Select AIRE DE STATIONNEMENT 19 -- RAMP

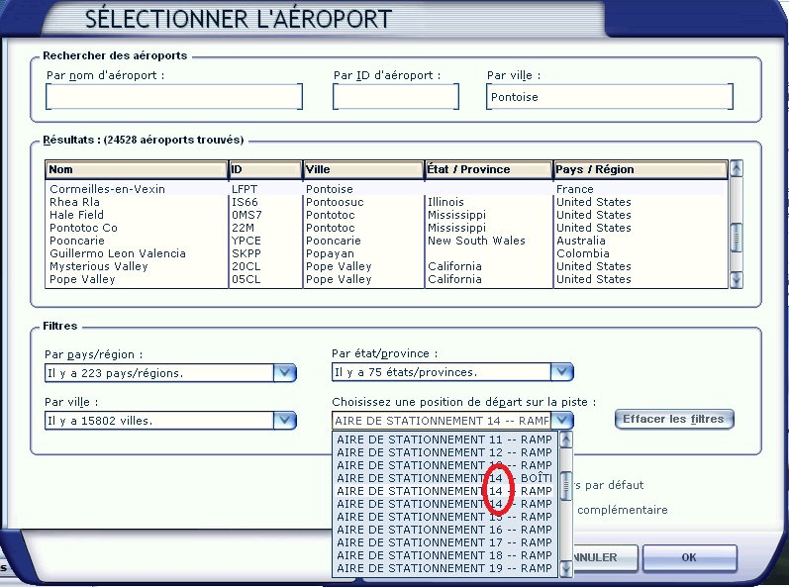[444, 568]
